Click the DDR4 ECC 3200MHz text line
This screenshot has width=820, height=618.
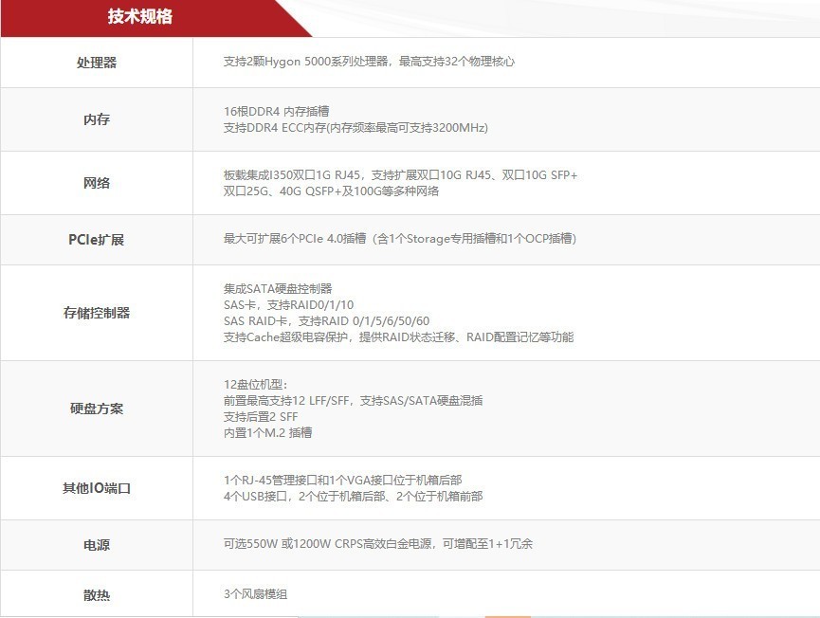tap(355, 127)
